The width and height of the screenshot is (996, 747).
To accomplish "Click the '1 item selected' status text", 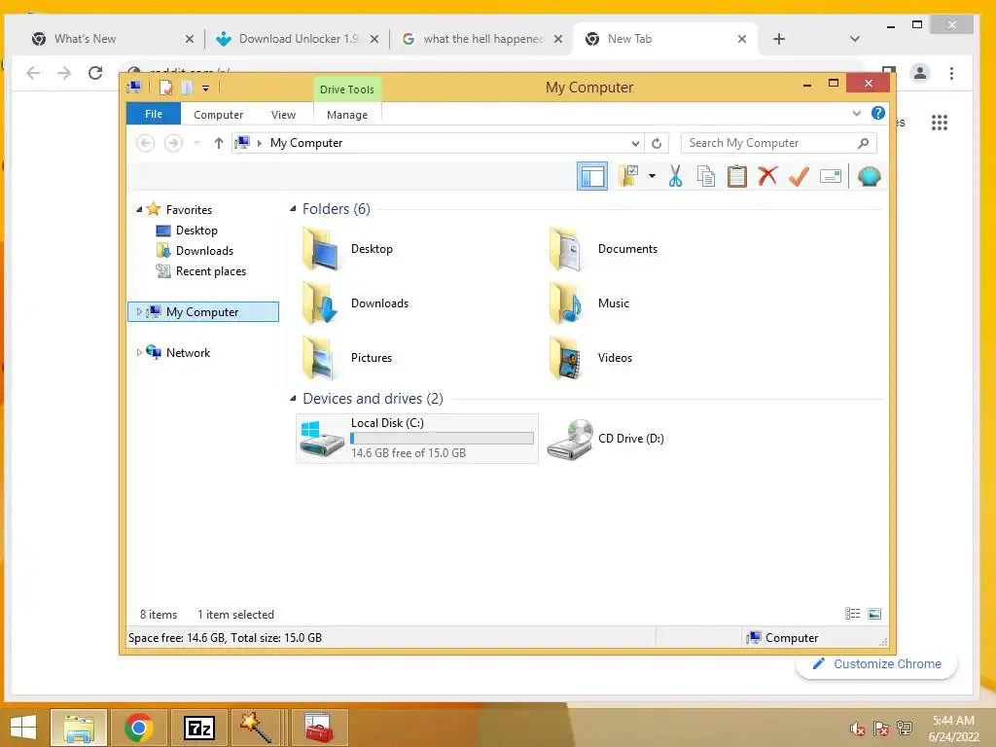I will (x=235, y=615).
